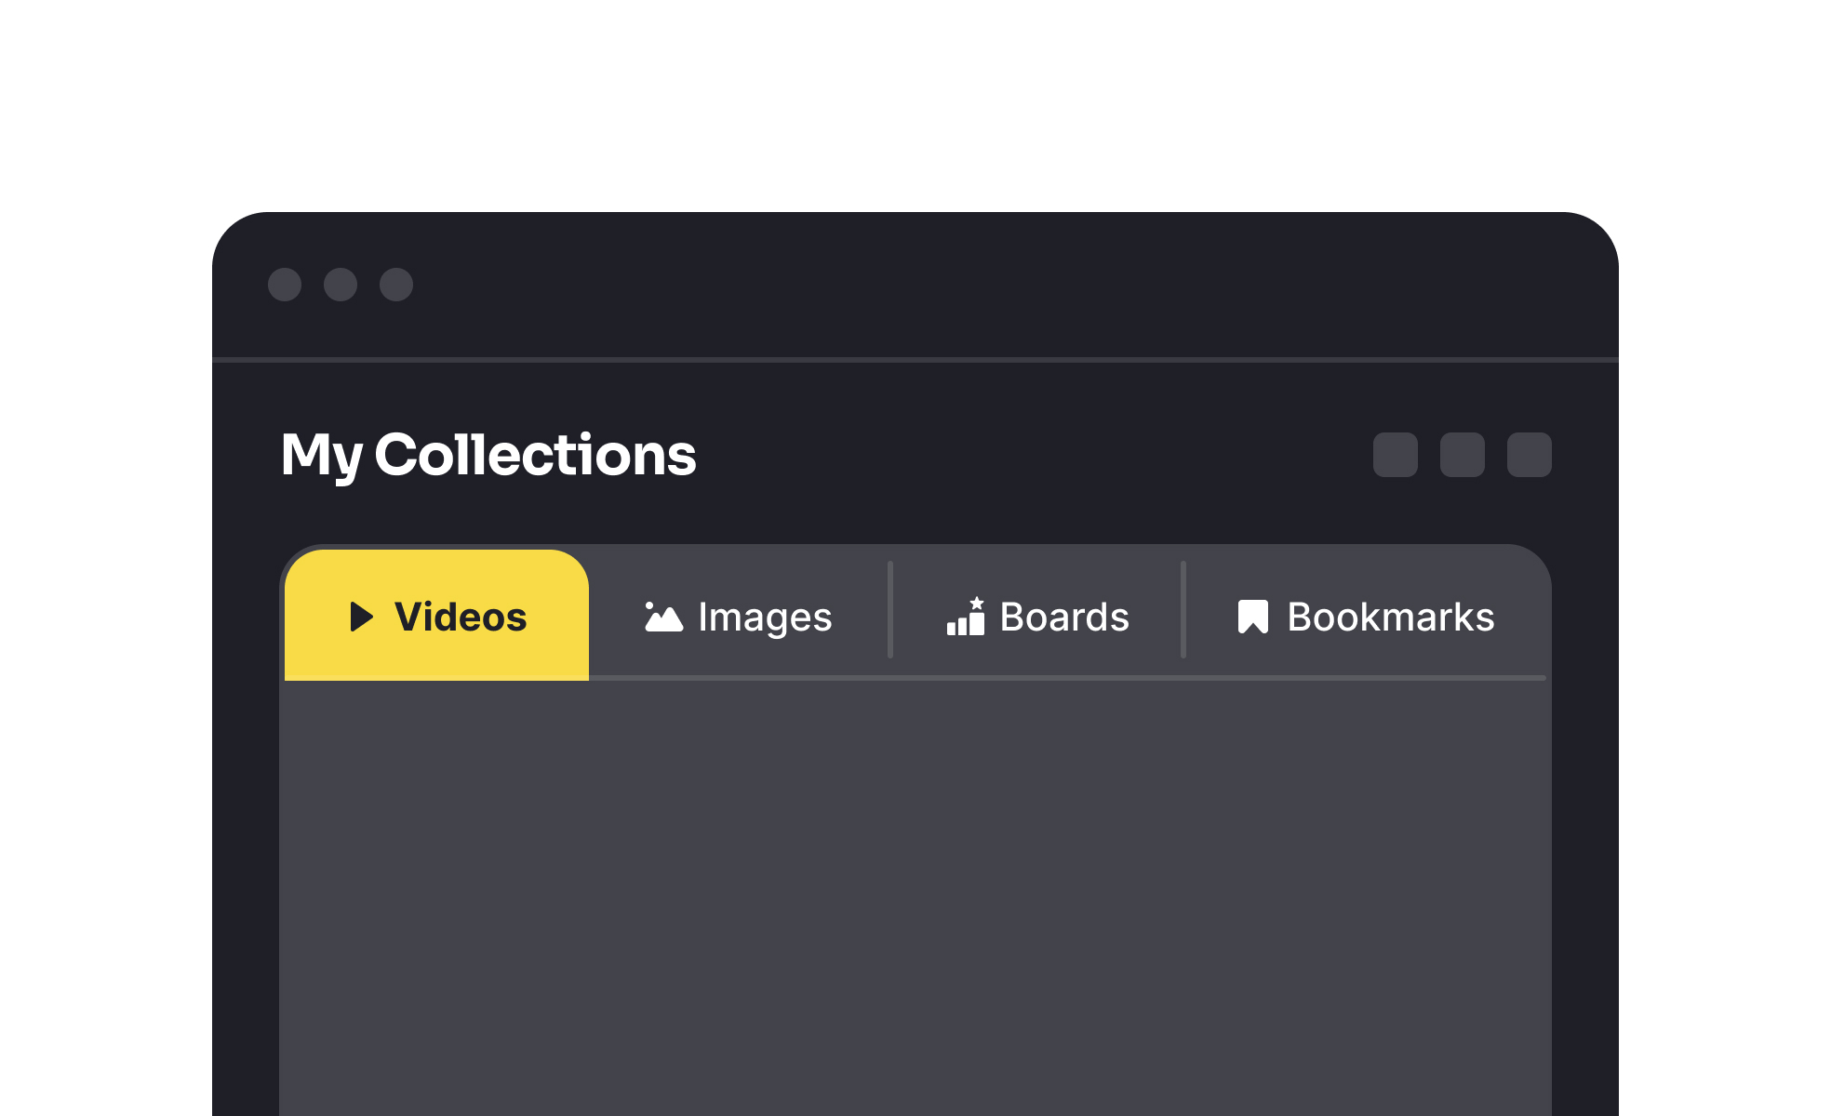Click the third traffic-light dot in the titlebar
Screen dimensions: 1831x1116
click(395, 286)
